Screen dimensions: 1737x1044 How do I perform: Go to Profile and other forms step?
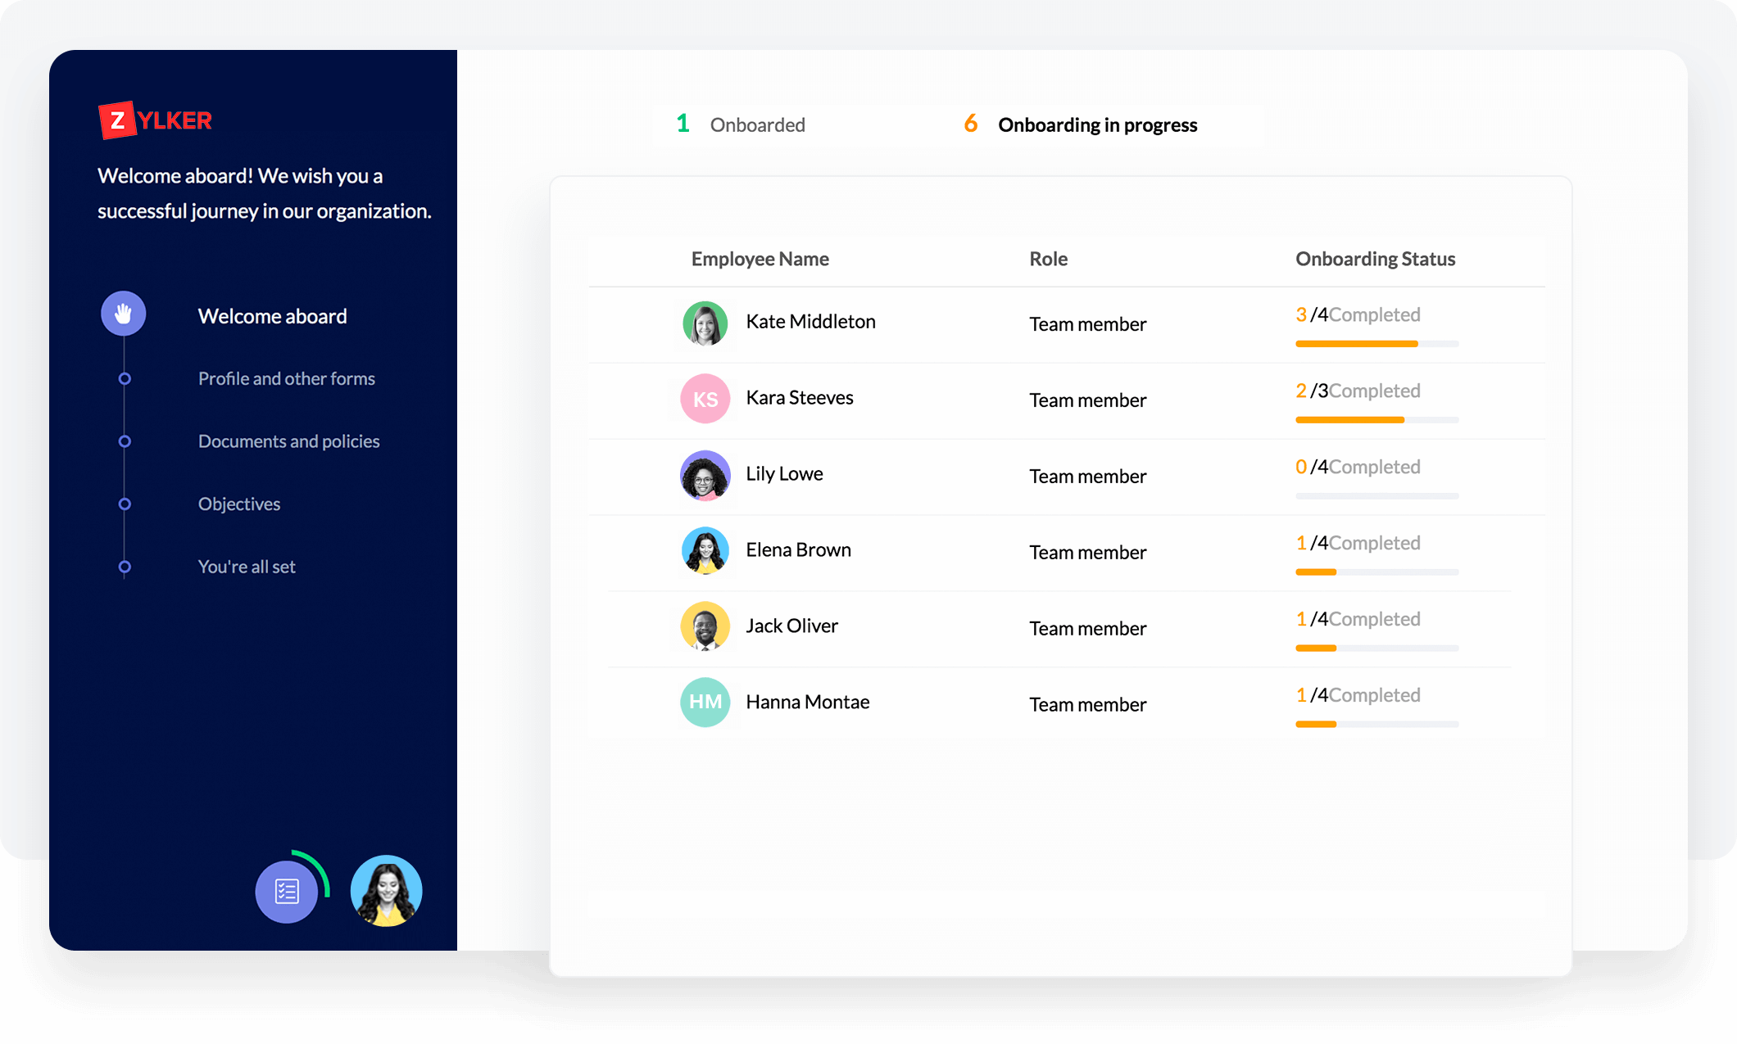(x=286, y=378)
